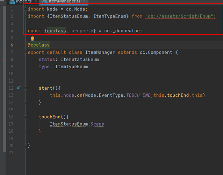Click the class fold end marker on line 20

tap(26, 145)
